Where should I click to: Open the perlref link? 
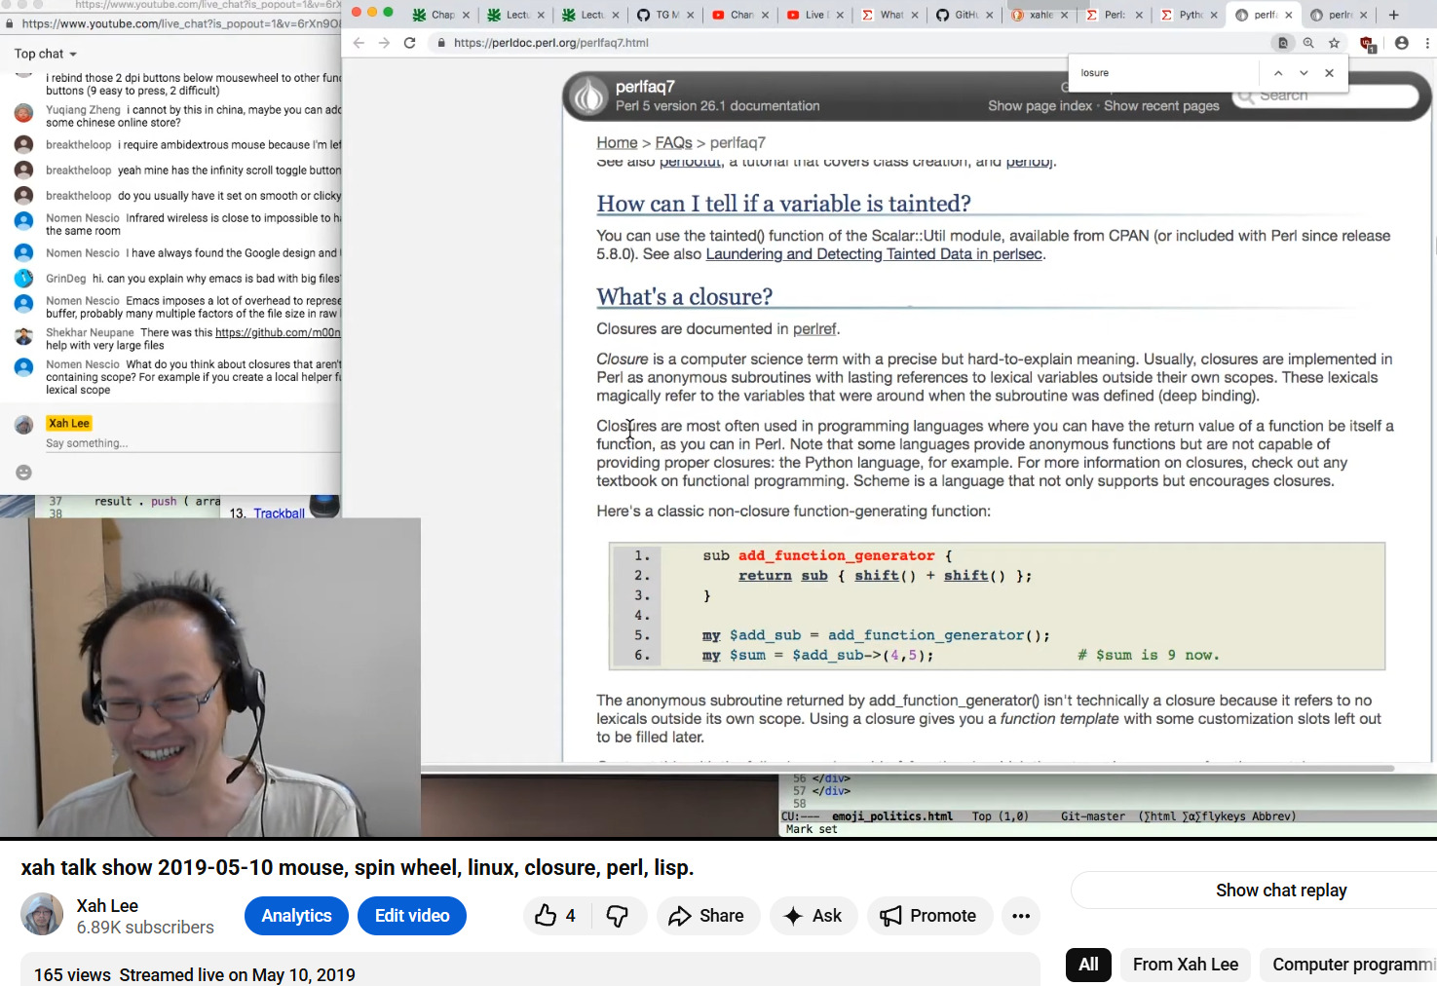point(814,329)
